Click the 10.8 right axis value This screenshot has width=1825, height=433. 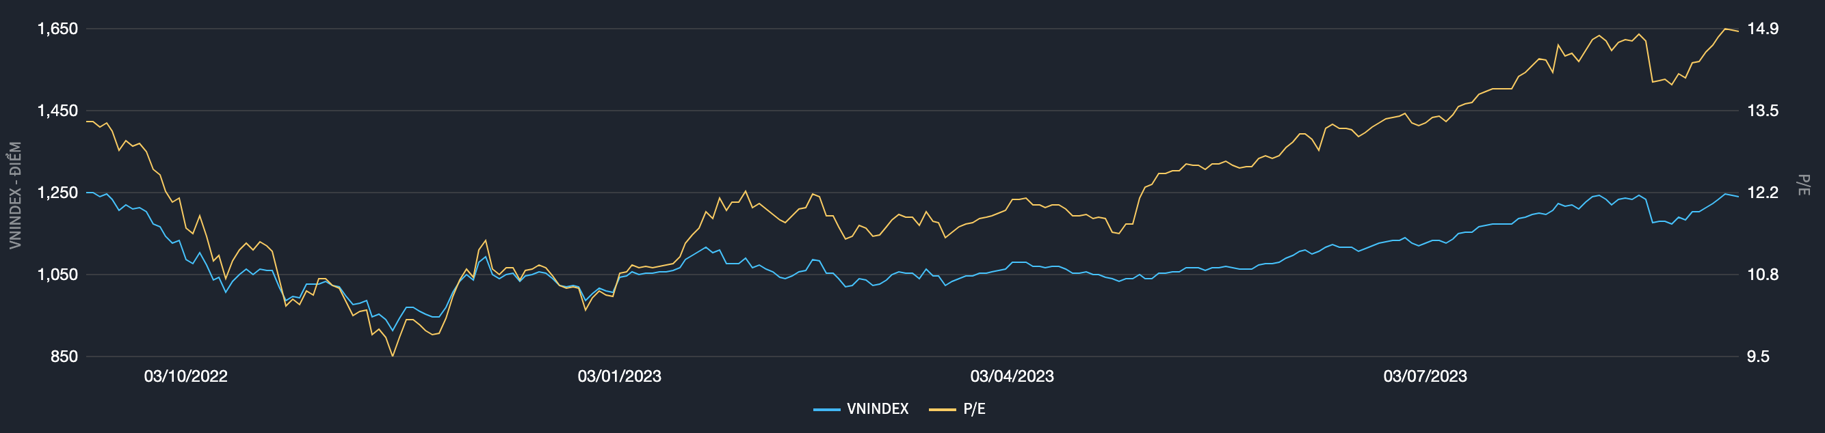click(1763, 275)
